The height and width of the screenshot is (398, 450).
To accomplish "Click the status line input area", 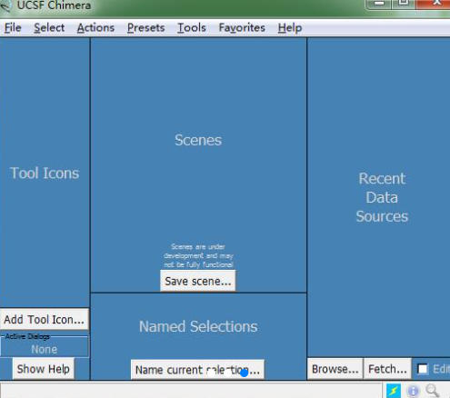I will click(x=191, y=391).
